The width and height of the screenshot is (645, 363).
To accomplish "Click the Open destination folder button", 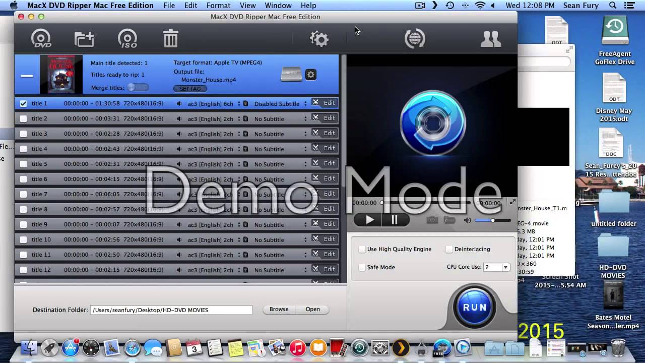I will (312, 310).
